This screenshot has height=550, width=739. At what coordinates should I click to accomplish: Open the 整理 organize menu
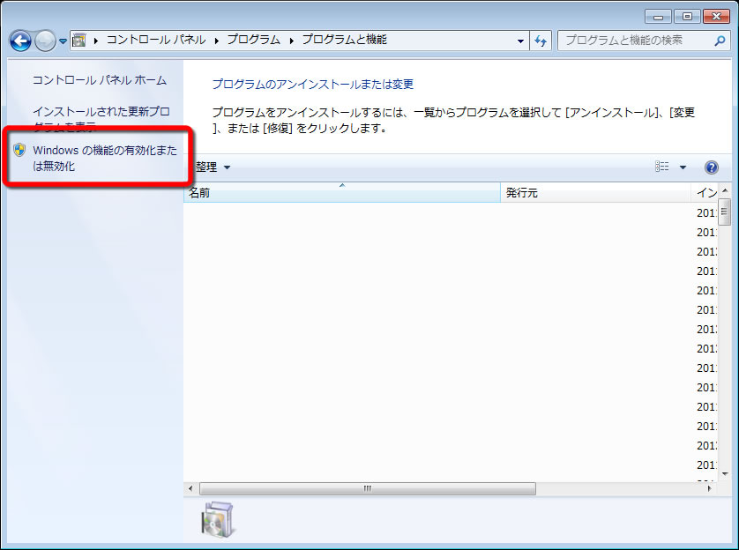(x=213, y=167)
